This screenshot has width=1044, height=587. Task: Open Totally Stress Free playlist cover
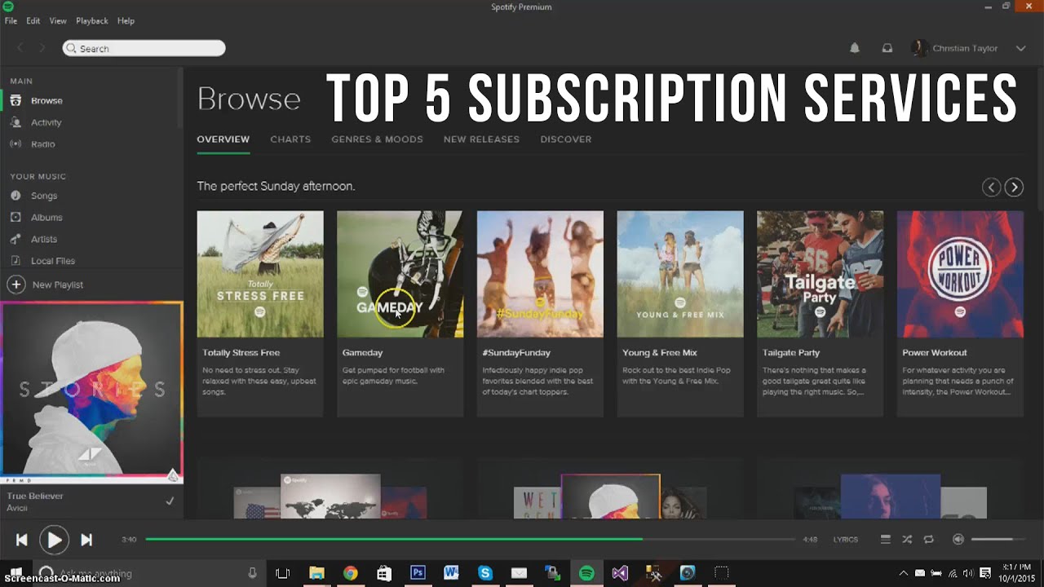260,274
